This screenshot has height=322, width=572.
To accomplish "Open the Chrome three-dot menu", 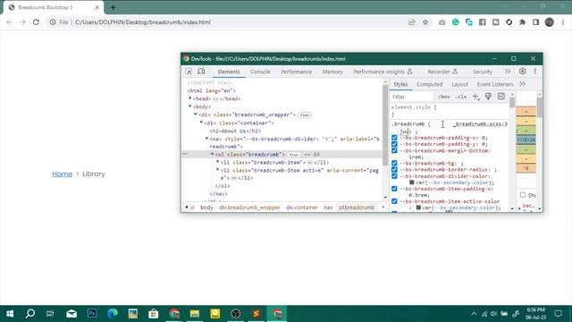I will click(x=563, y=22).
